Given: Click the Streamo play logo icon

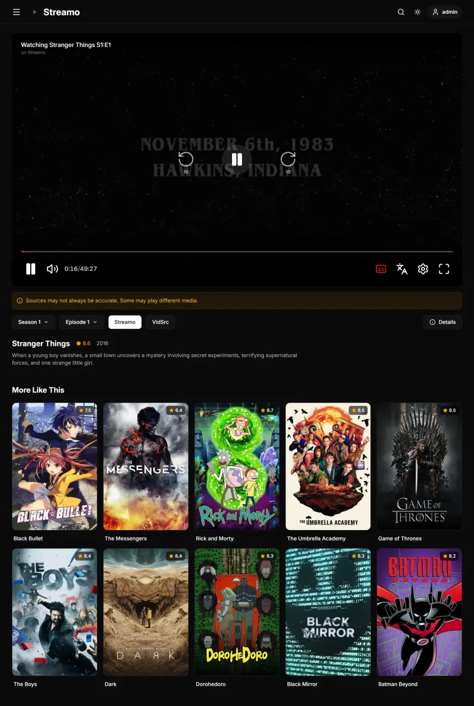Looking at the screenshot, I should pyautogui.click(x=35, y=12).
